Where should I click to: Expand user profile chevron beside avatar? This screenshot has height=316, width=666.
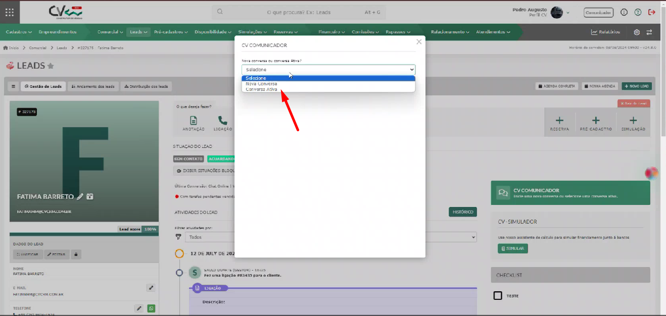point(568,13)
